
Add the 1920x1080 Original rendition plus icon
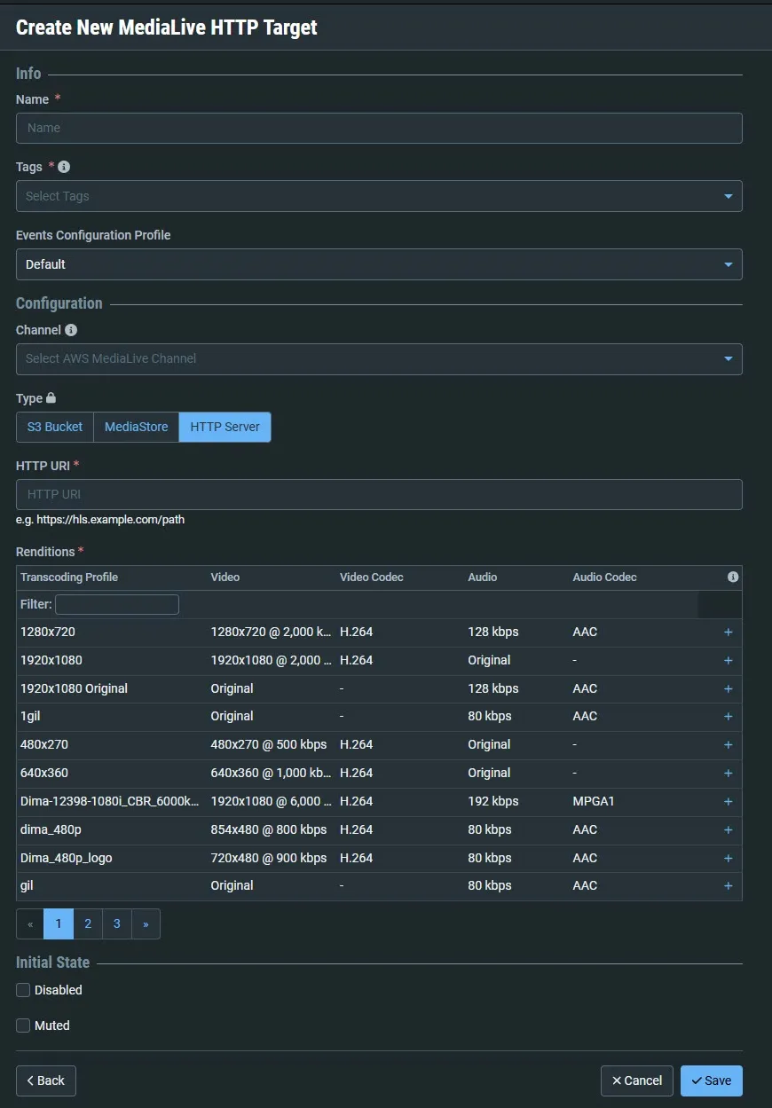click(x=729, y=689)
